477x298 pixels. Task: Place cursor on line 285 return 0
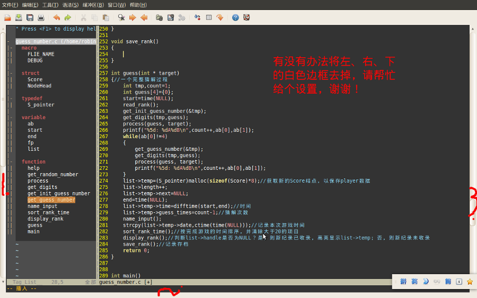point(136,250)
